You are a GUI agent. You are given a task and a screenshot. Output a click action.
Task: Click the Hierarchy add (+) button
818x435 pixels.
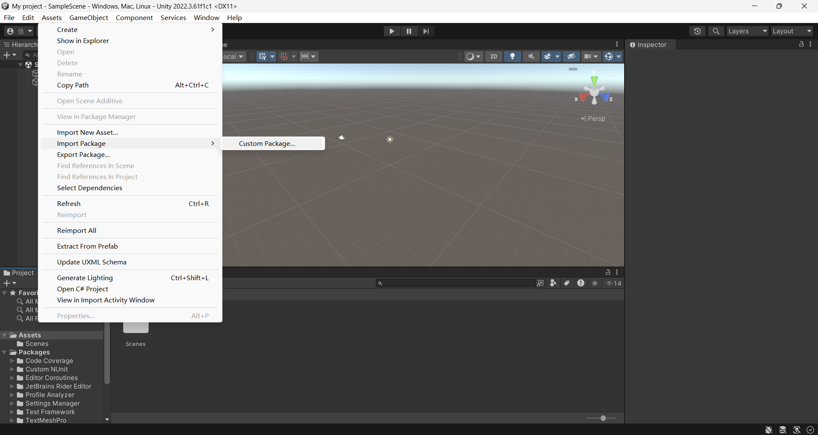click(x=9, y=55)
